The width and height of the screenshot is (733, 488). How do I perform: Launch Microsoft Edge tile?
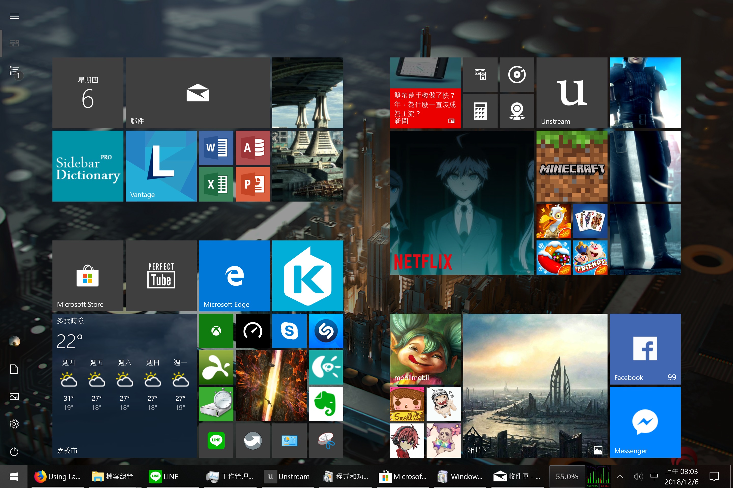(234, 276)
